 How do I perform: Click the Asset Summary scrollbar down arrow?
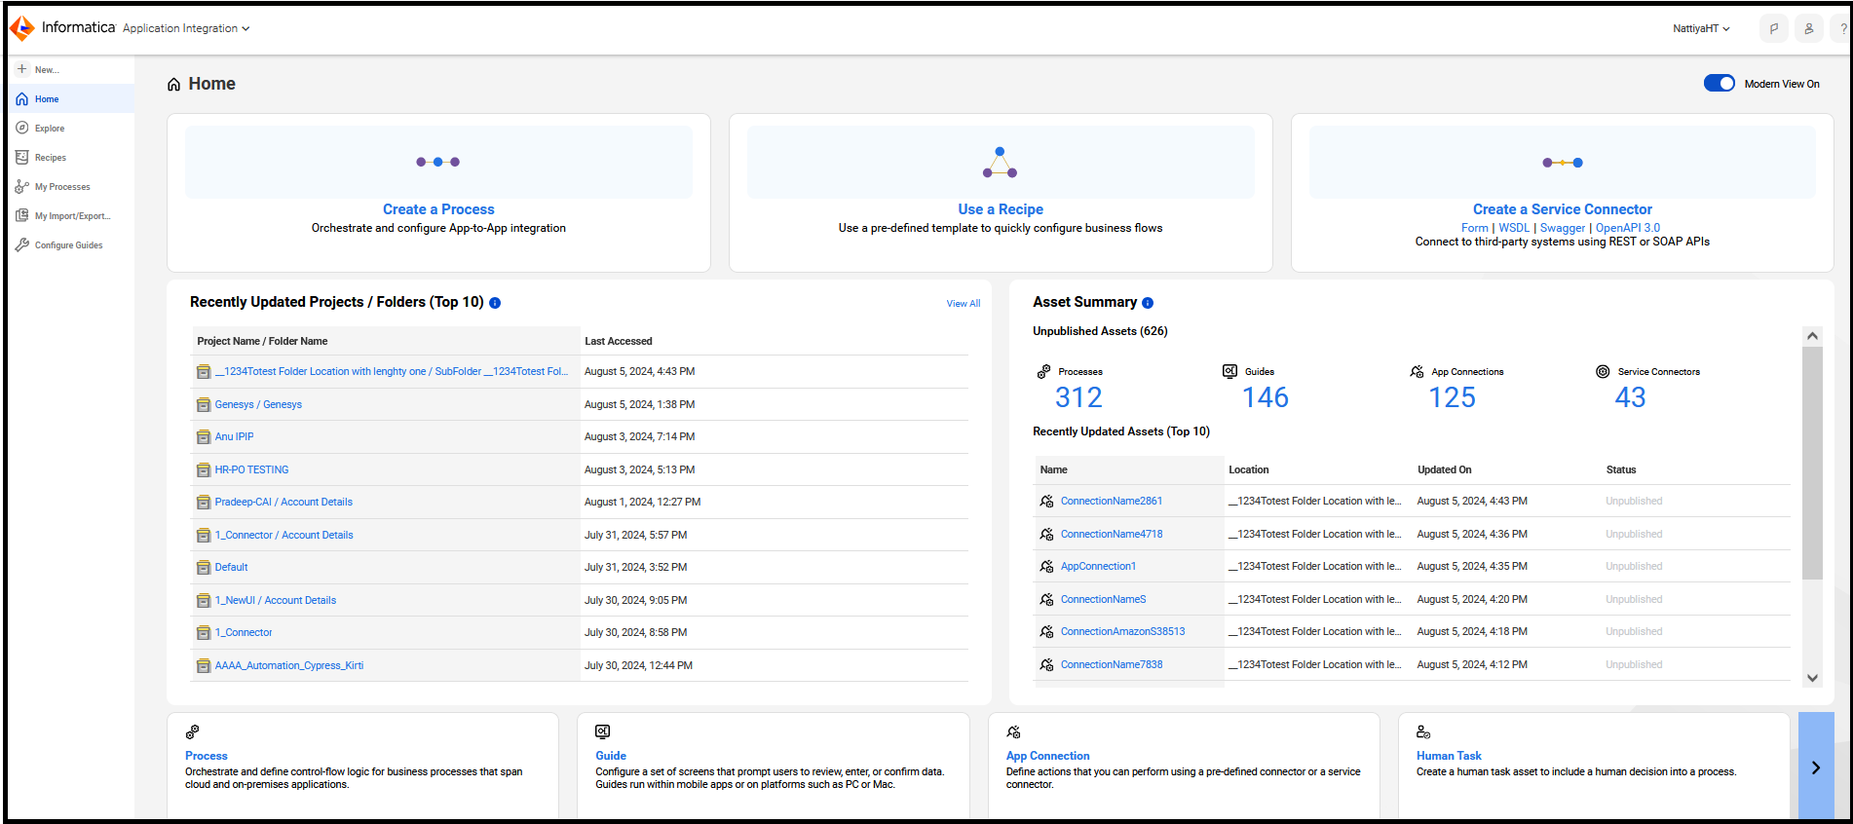1812,678
